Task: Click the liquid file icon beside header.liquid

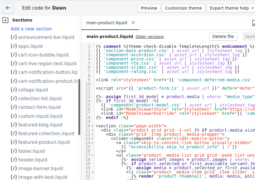Action: (x=13, y=160)
